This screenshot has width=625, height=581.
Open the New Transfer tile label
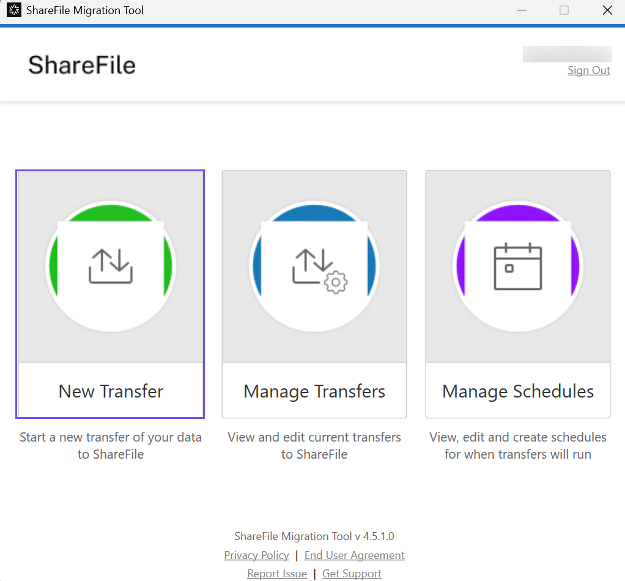click(111, 391)
